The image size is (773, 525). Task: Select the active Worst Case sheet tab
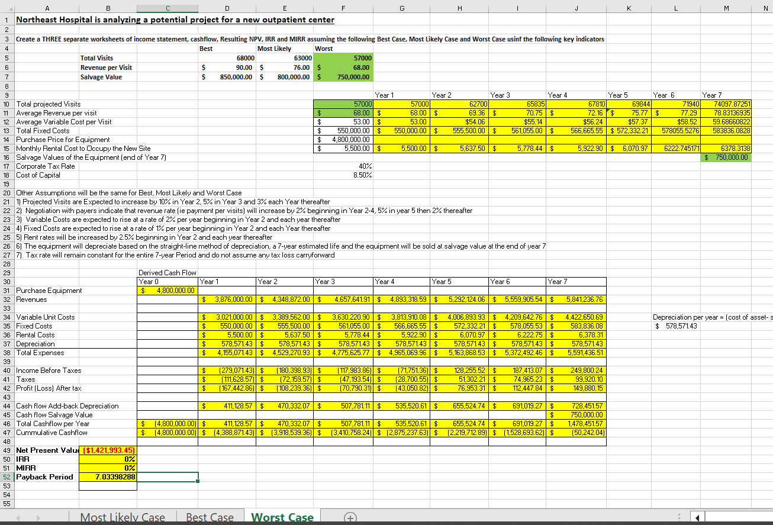pos(282,517)
